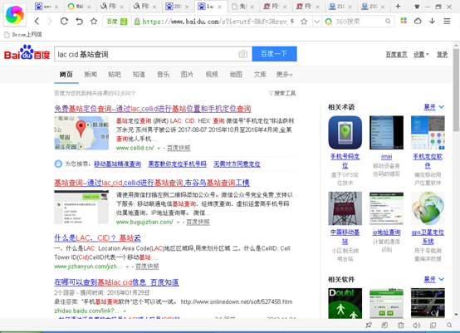Click the window copy icon in status bar
This screenshot has height=333, width=460.
click(433, 325)
